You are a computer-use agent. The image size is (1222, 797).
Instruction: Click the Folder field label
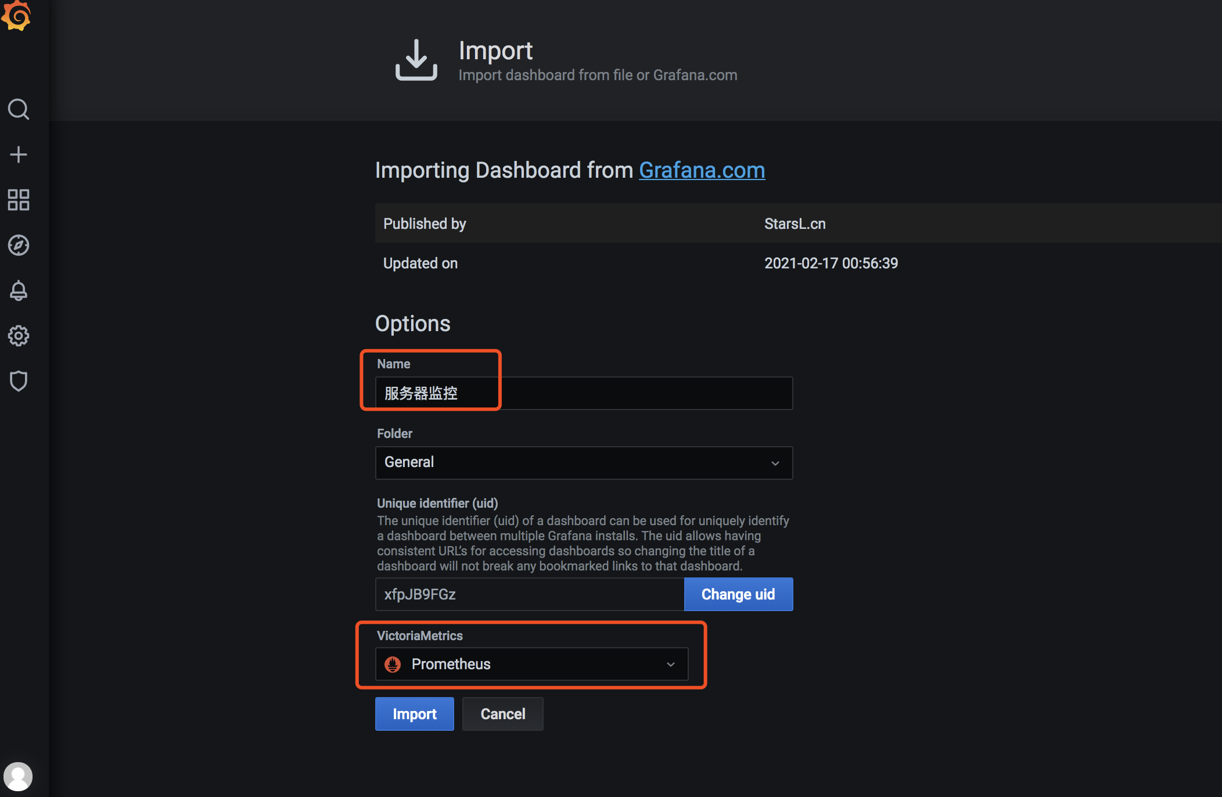[394, 433]
